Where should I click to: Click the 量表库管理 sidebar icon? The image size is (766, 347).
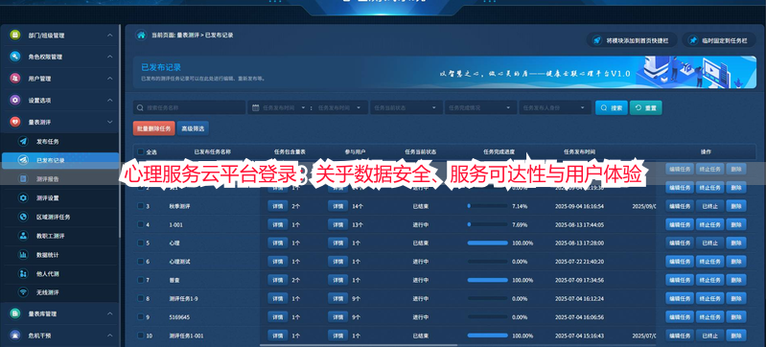point(15,313)
